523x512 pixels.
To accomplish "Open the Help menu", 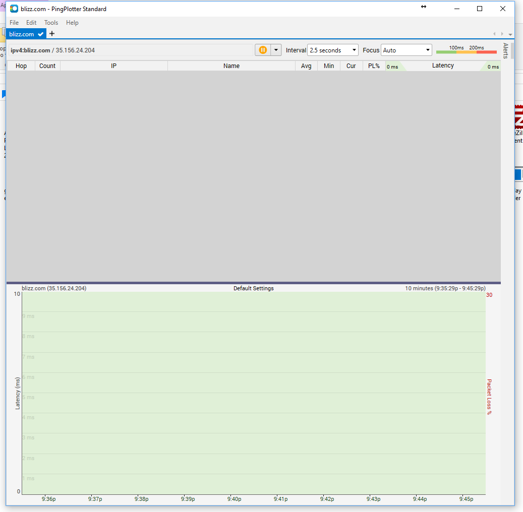I will click(x=72, y=23).
